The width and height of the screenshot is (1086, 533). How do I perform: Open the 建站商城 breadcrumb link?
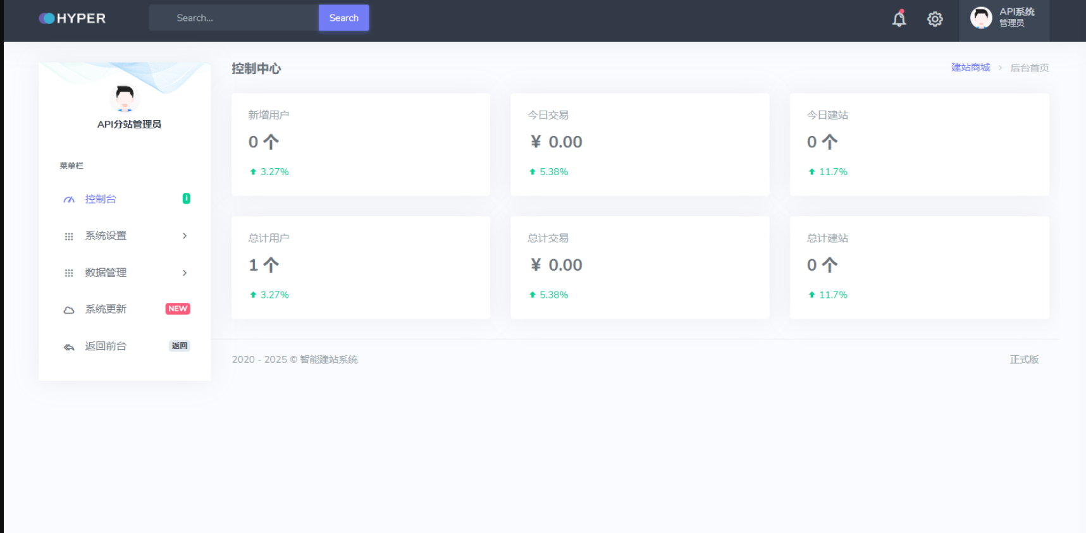tap(970, 68)
